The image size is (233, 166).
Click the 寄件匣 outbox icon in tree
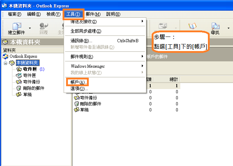coord(19,76)
